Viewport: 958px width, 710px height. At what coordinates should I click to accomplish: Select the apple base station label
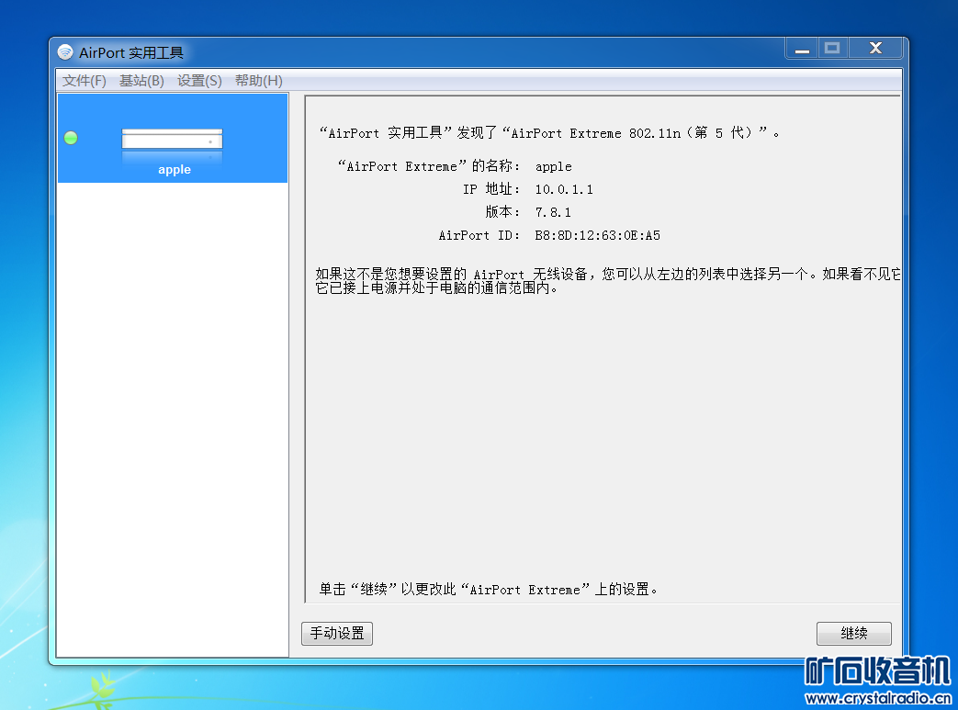175,170
